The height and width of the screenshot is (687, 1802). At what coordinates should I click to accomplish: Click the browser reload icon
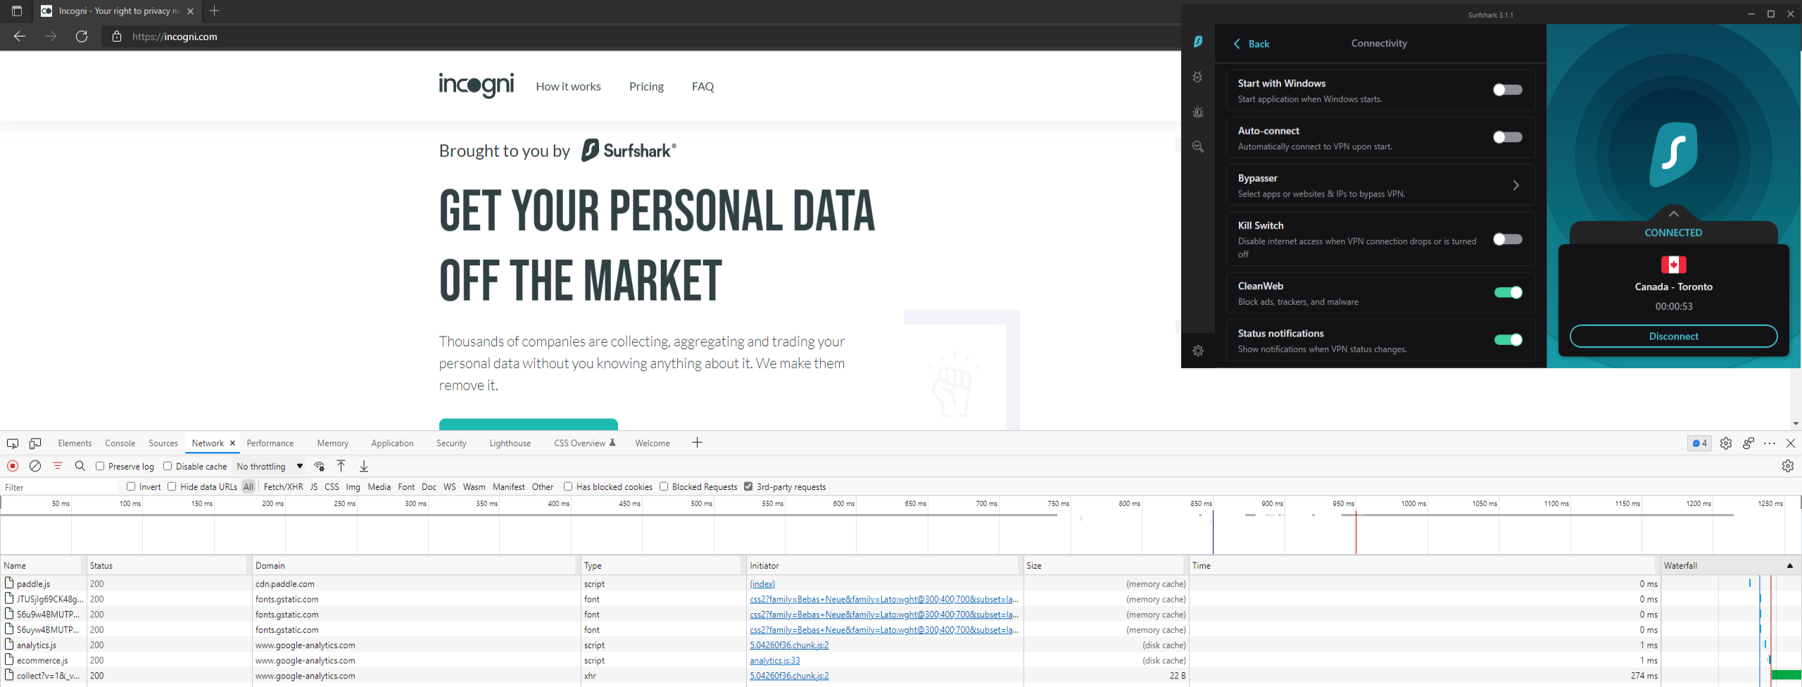click(82, 37)
